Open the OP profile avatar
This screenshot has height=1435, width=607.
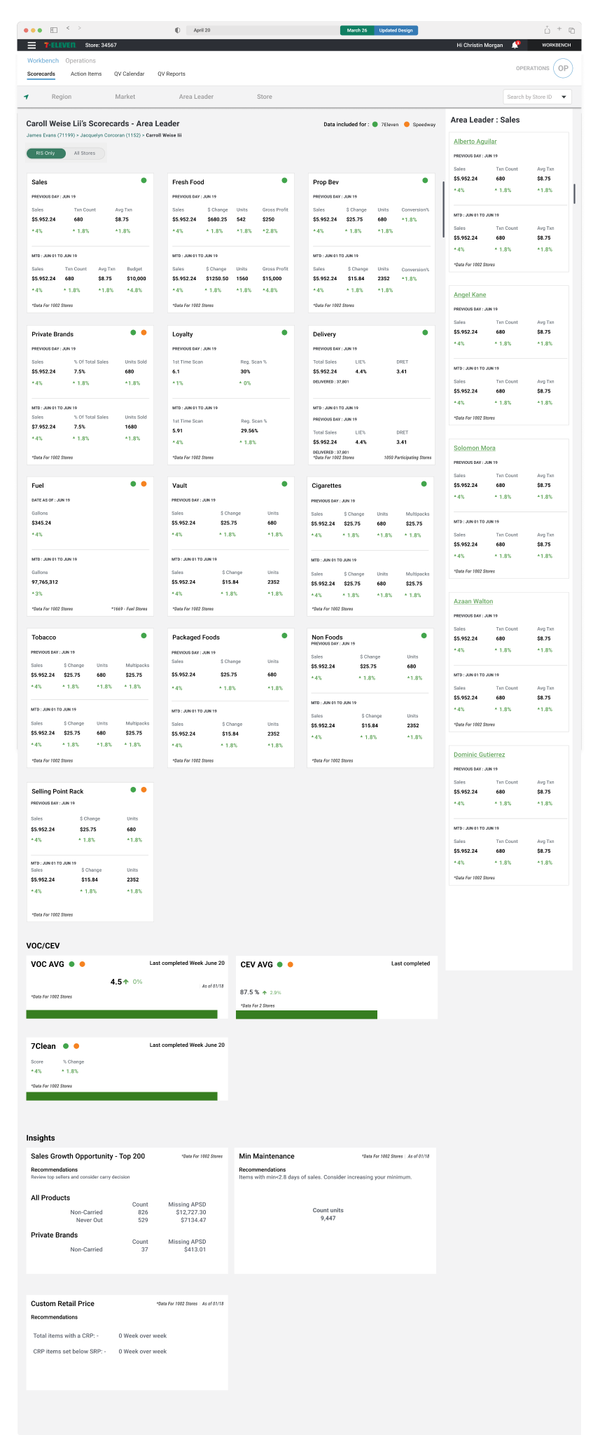click(x=563, y=68)
